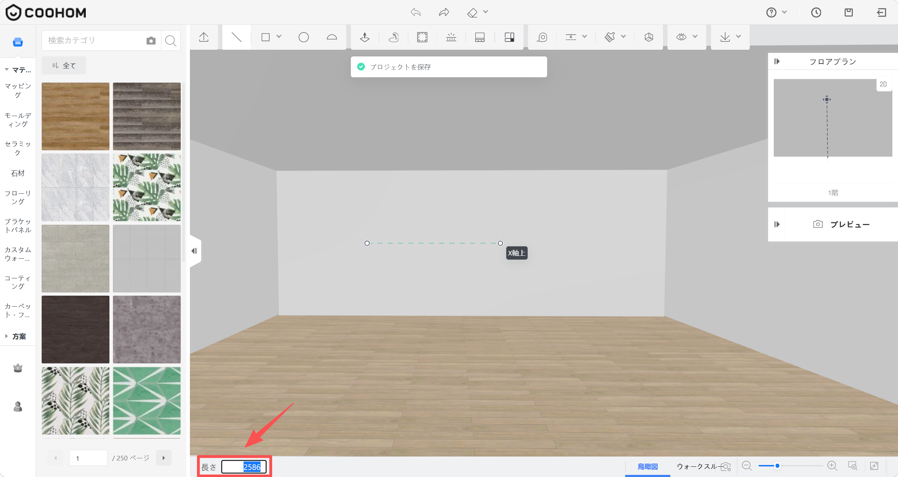Select the eraser clear tool
This screenshot has width=898, height=477.
[472, 13]
